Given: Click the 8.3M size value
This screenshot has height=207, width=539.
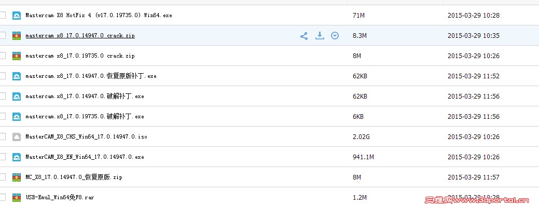Looking at the screenshot, I should (x=360, y=36).
